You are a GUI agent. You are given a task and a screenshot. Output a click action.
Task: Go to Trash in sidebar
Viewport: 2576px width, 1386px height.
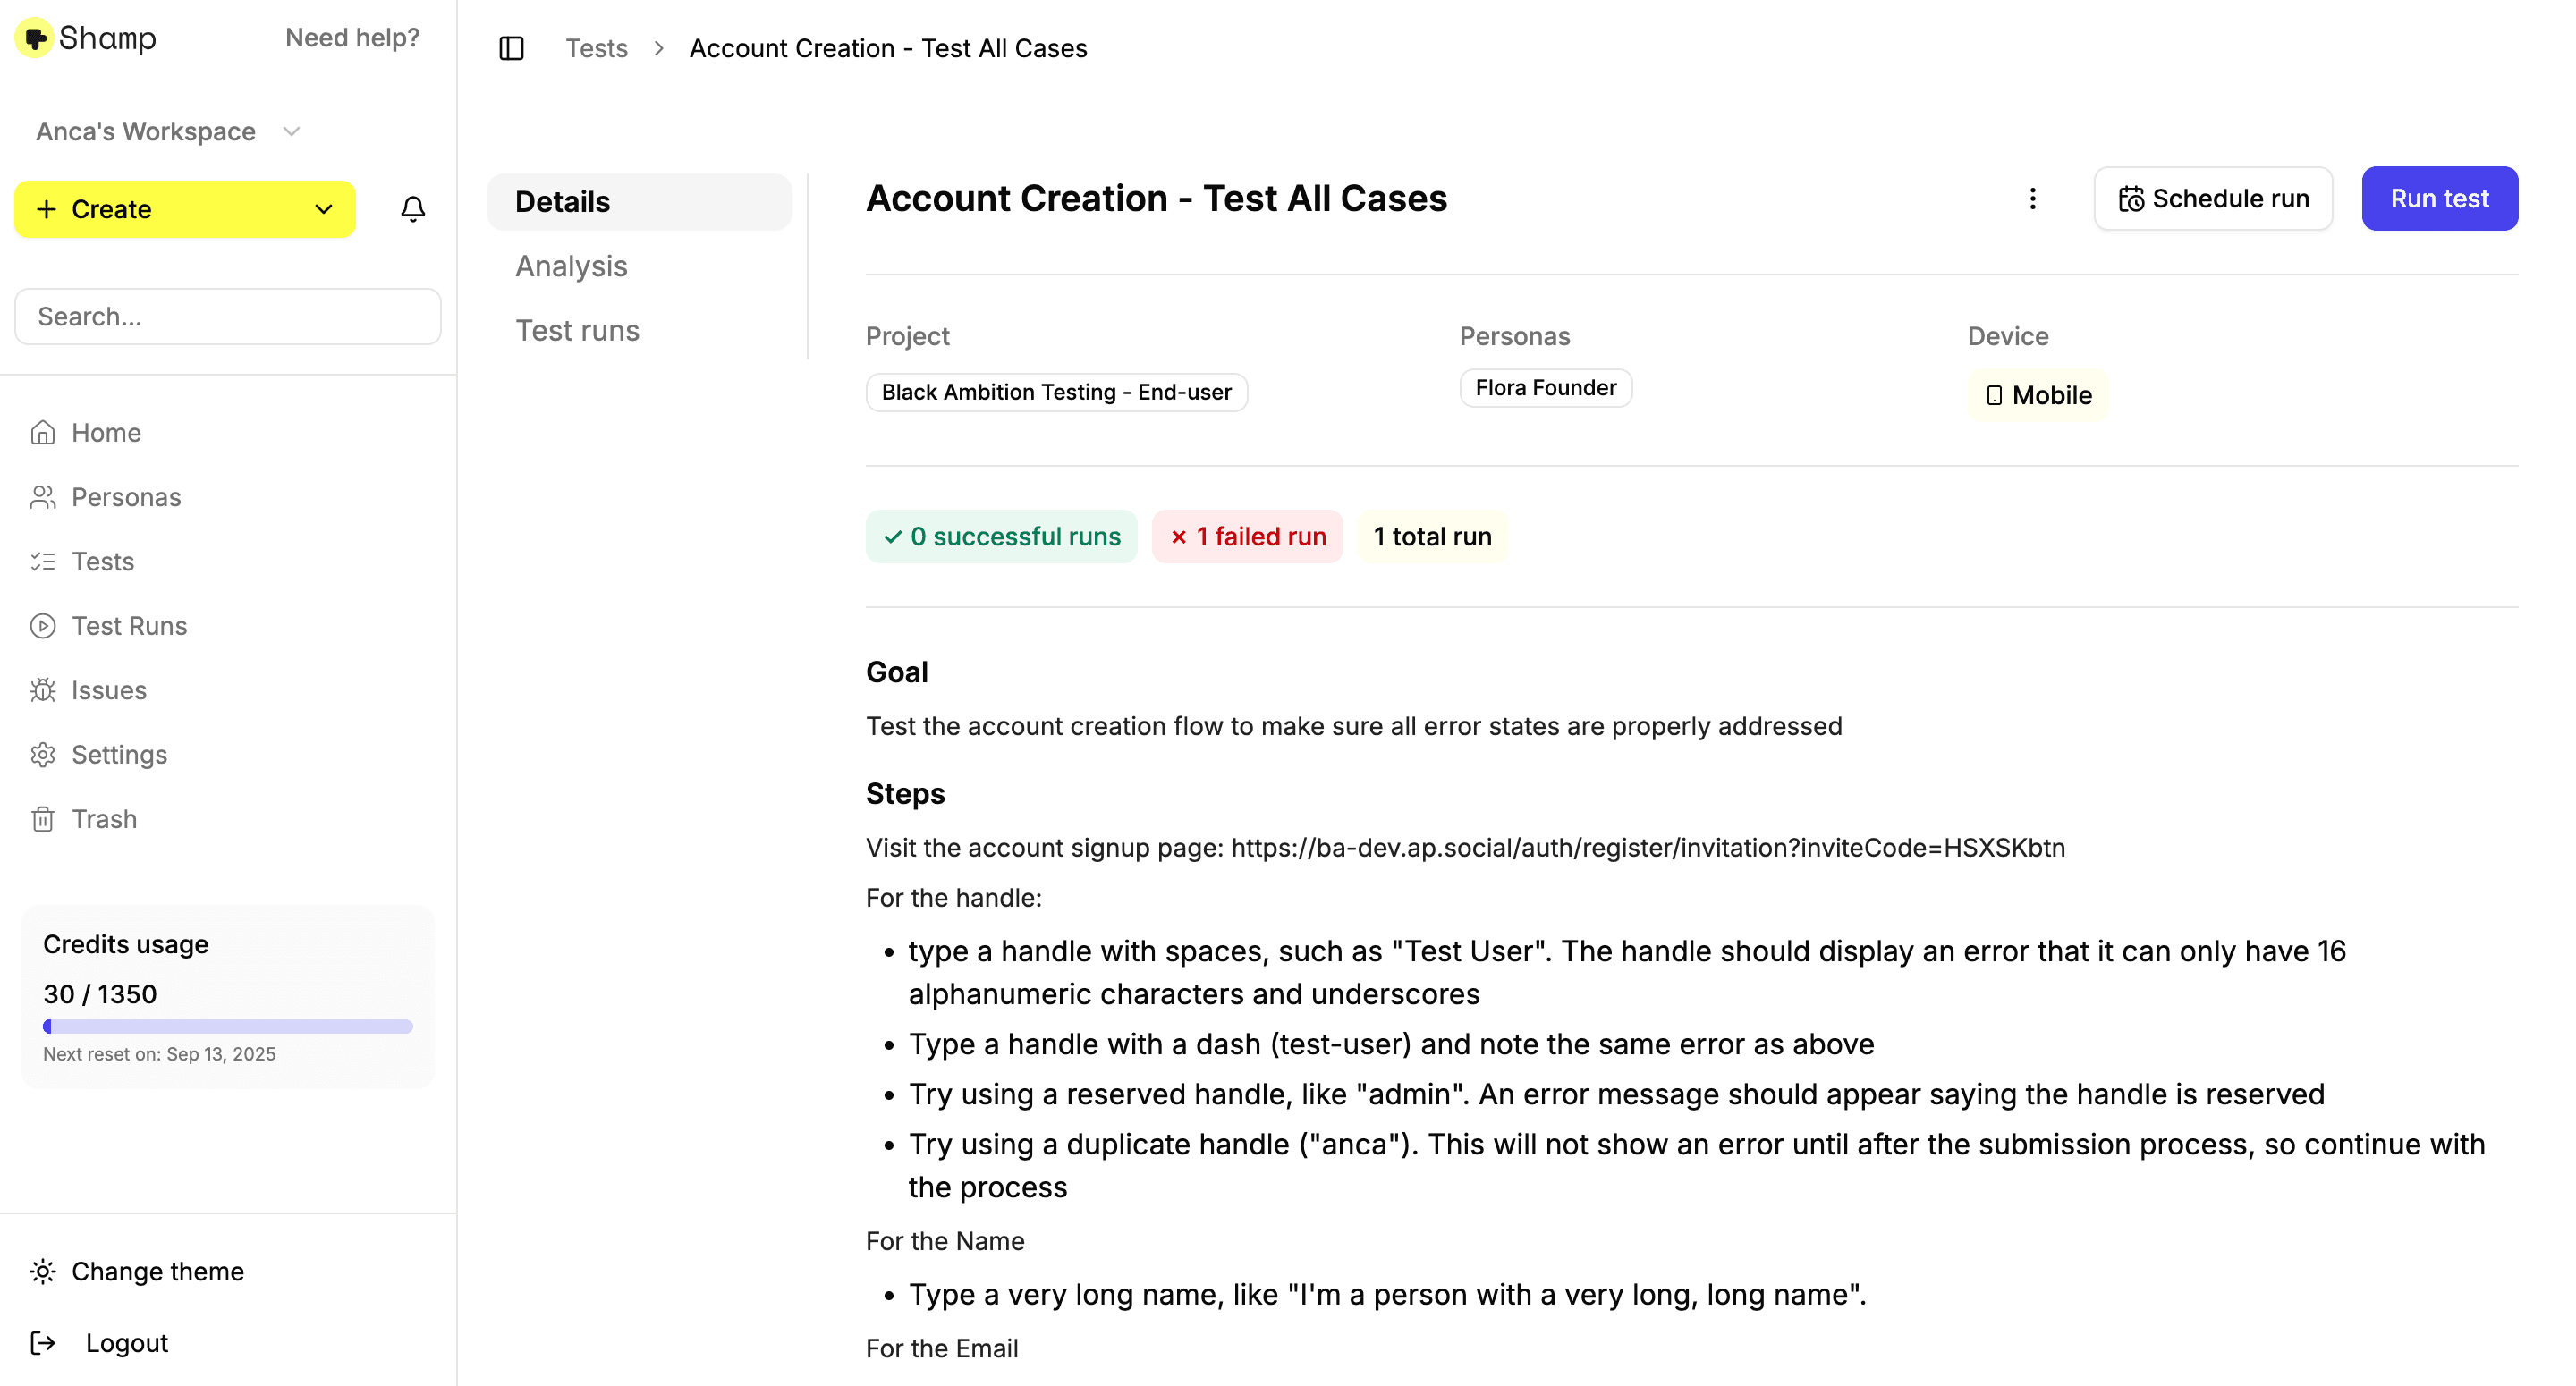[x=103, y=819]
